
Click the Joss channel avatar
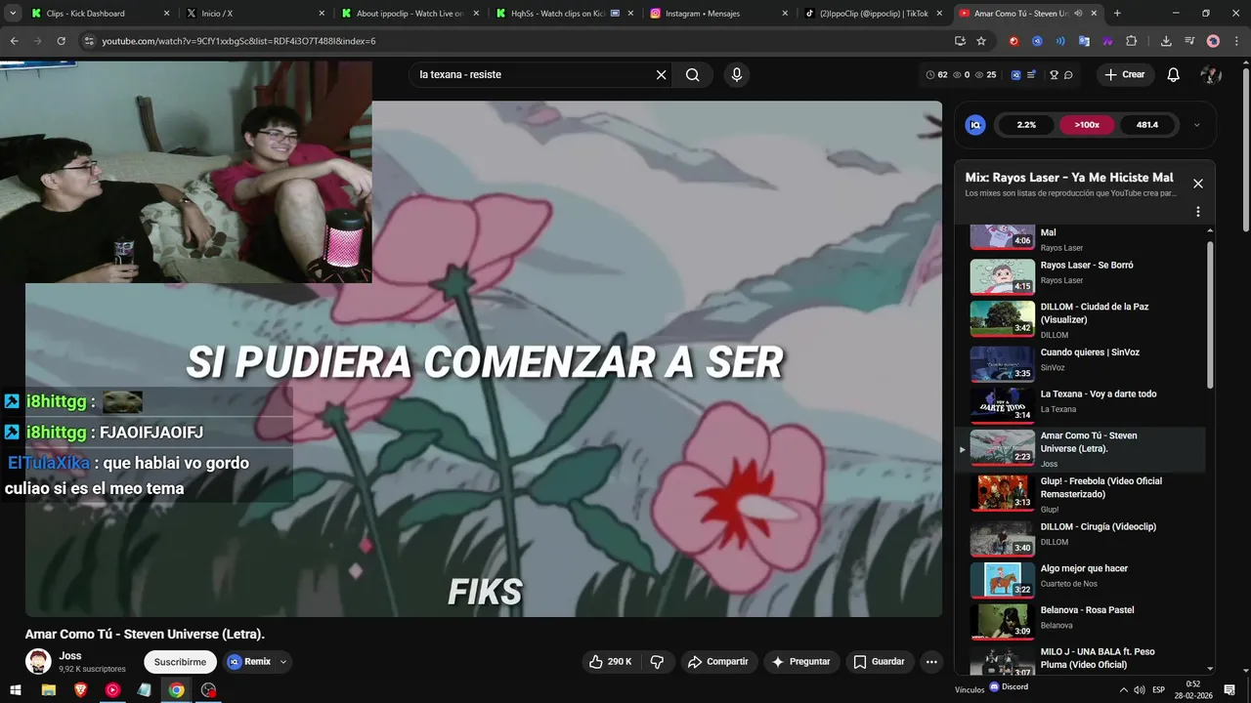[x=38, y=661]
